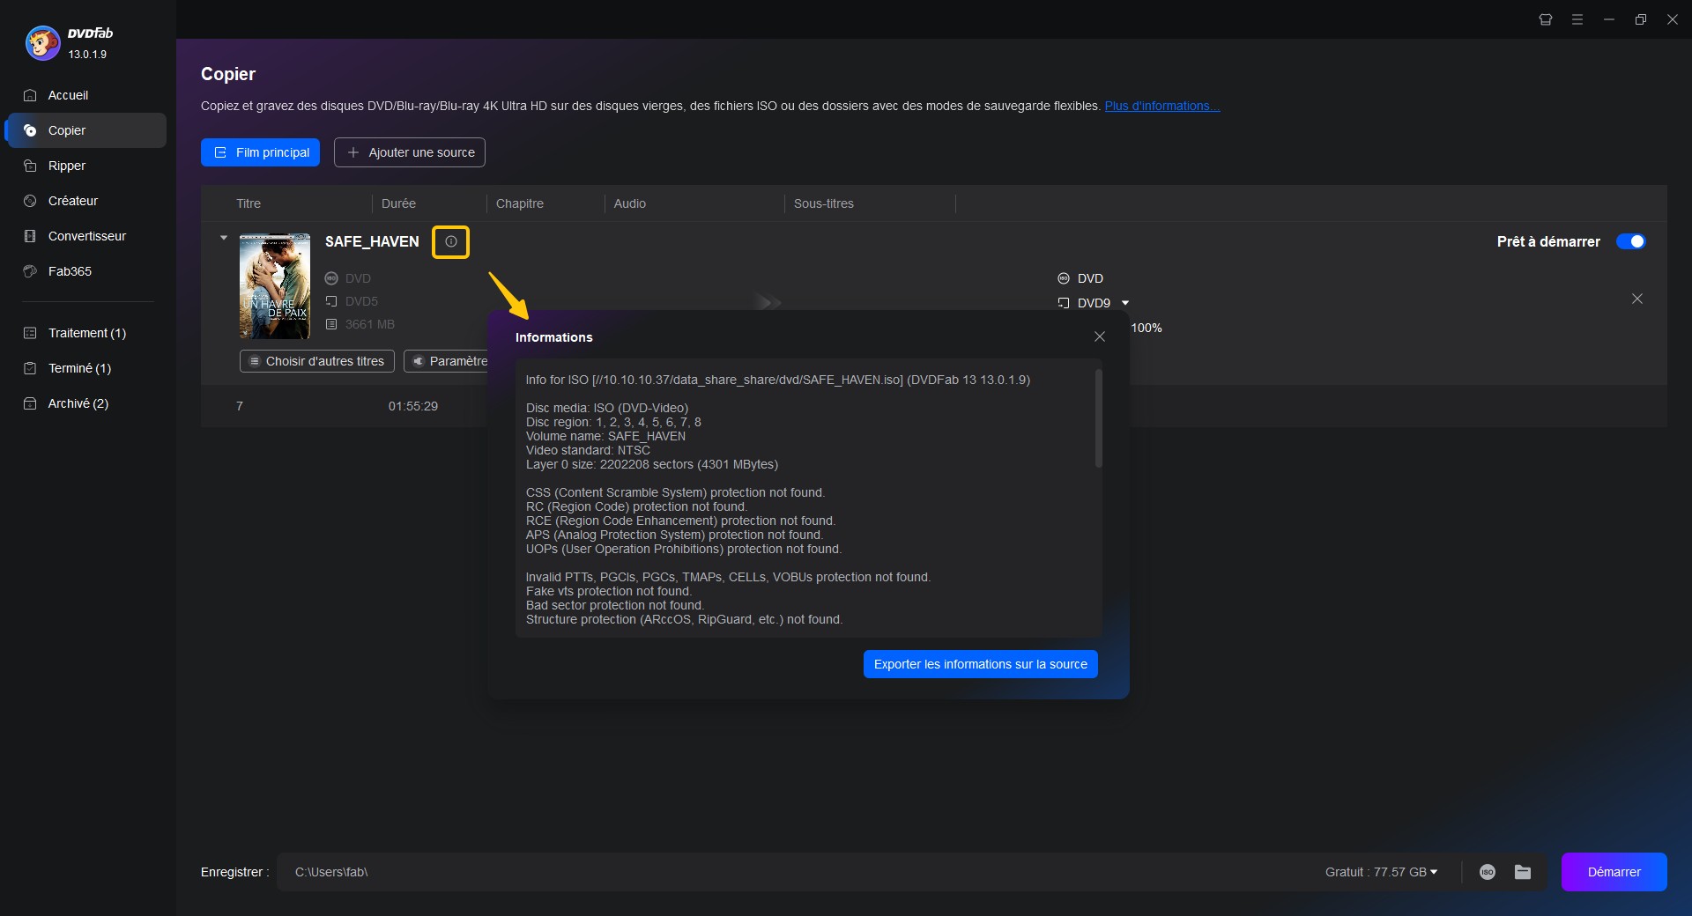
Task: Click the source DVD5 label
Action: coord(361,301)
